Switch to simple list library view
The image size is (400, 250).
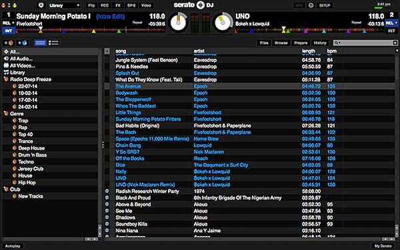[x=40, y=43]
